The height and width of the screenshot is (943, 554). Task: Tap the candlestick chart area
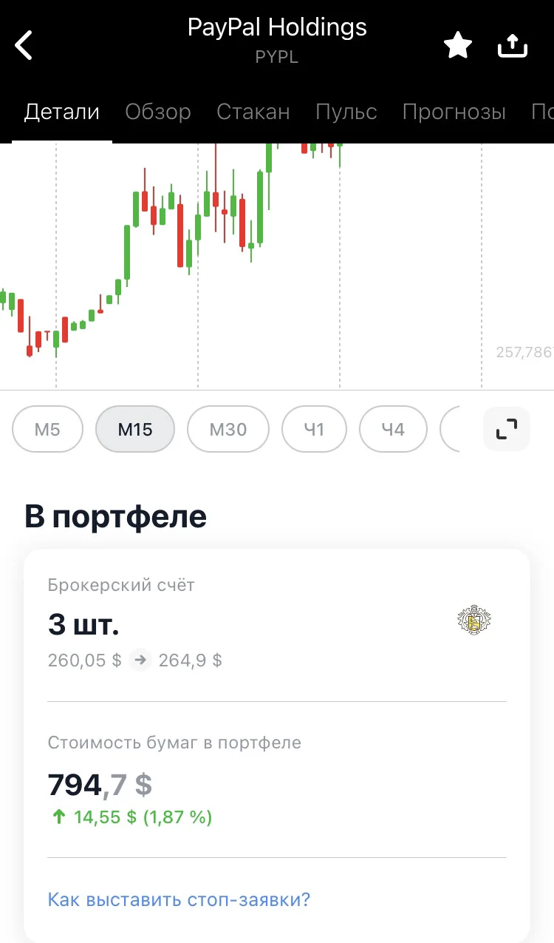[277, 266]
